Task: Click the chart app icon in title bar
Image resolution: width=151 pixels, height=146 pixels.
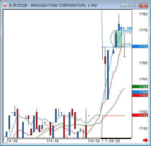Action: (x=5, y=5)
